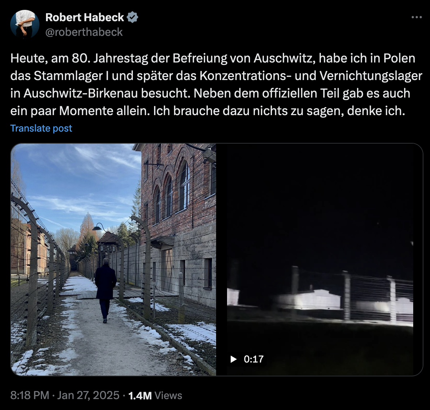Play the 0:17 video

coord(234,359)
